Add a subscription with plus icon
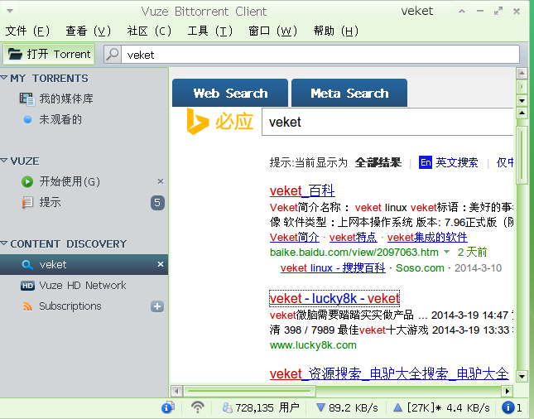This screenshot has width=534, height=419. click(x=157, y=306)
